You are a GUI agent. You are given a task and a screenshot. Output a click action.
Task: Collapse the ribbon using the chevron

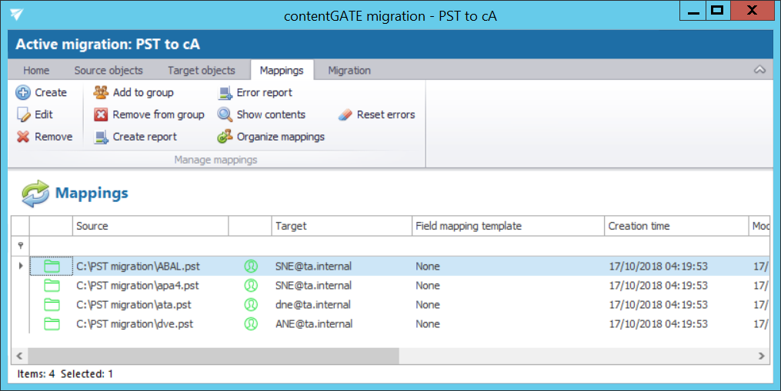tap(759, 70)
